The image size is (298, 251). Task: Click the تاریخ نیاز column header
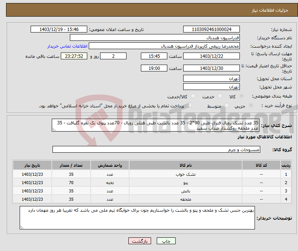pos(32,165)
